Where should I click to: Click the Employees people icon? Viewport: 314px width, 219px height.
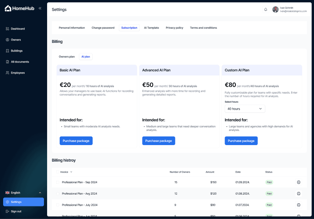point(7,73)
